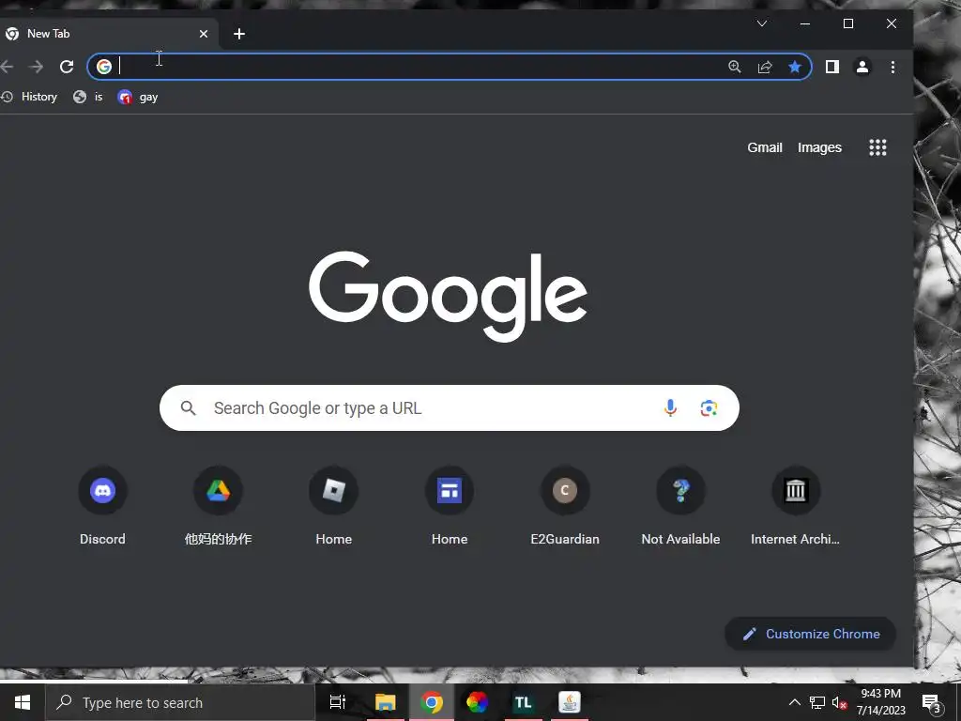Open the network status tray icon

817,702
